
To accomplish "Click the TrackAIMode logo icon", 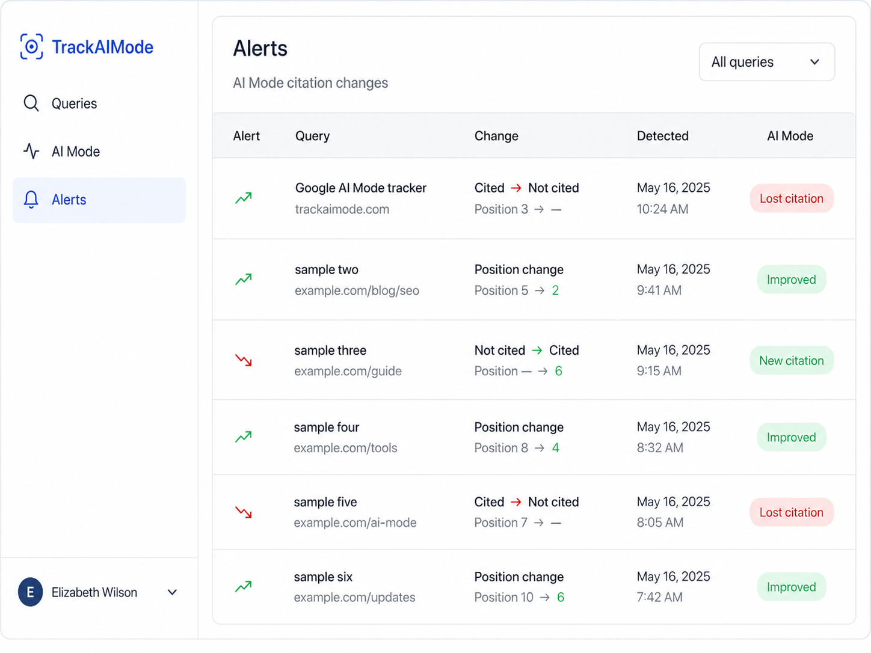I will (x=31, y=47).
